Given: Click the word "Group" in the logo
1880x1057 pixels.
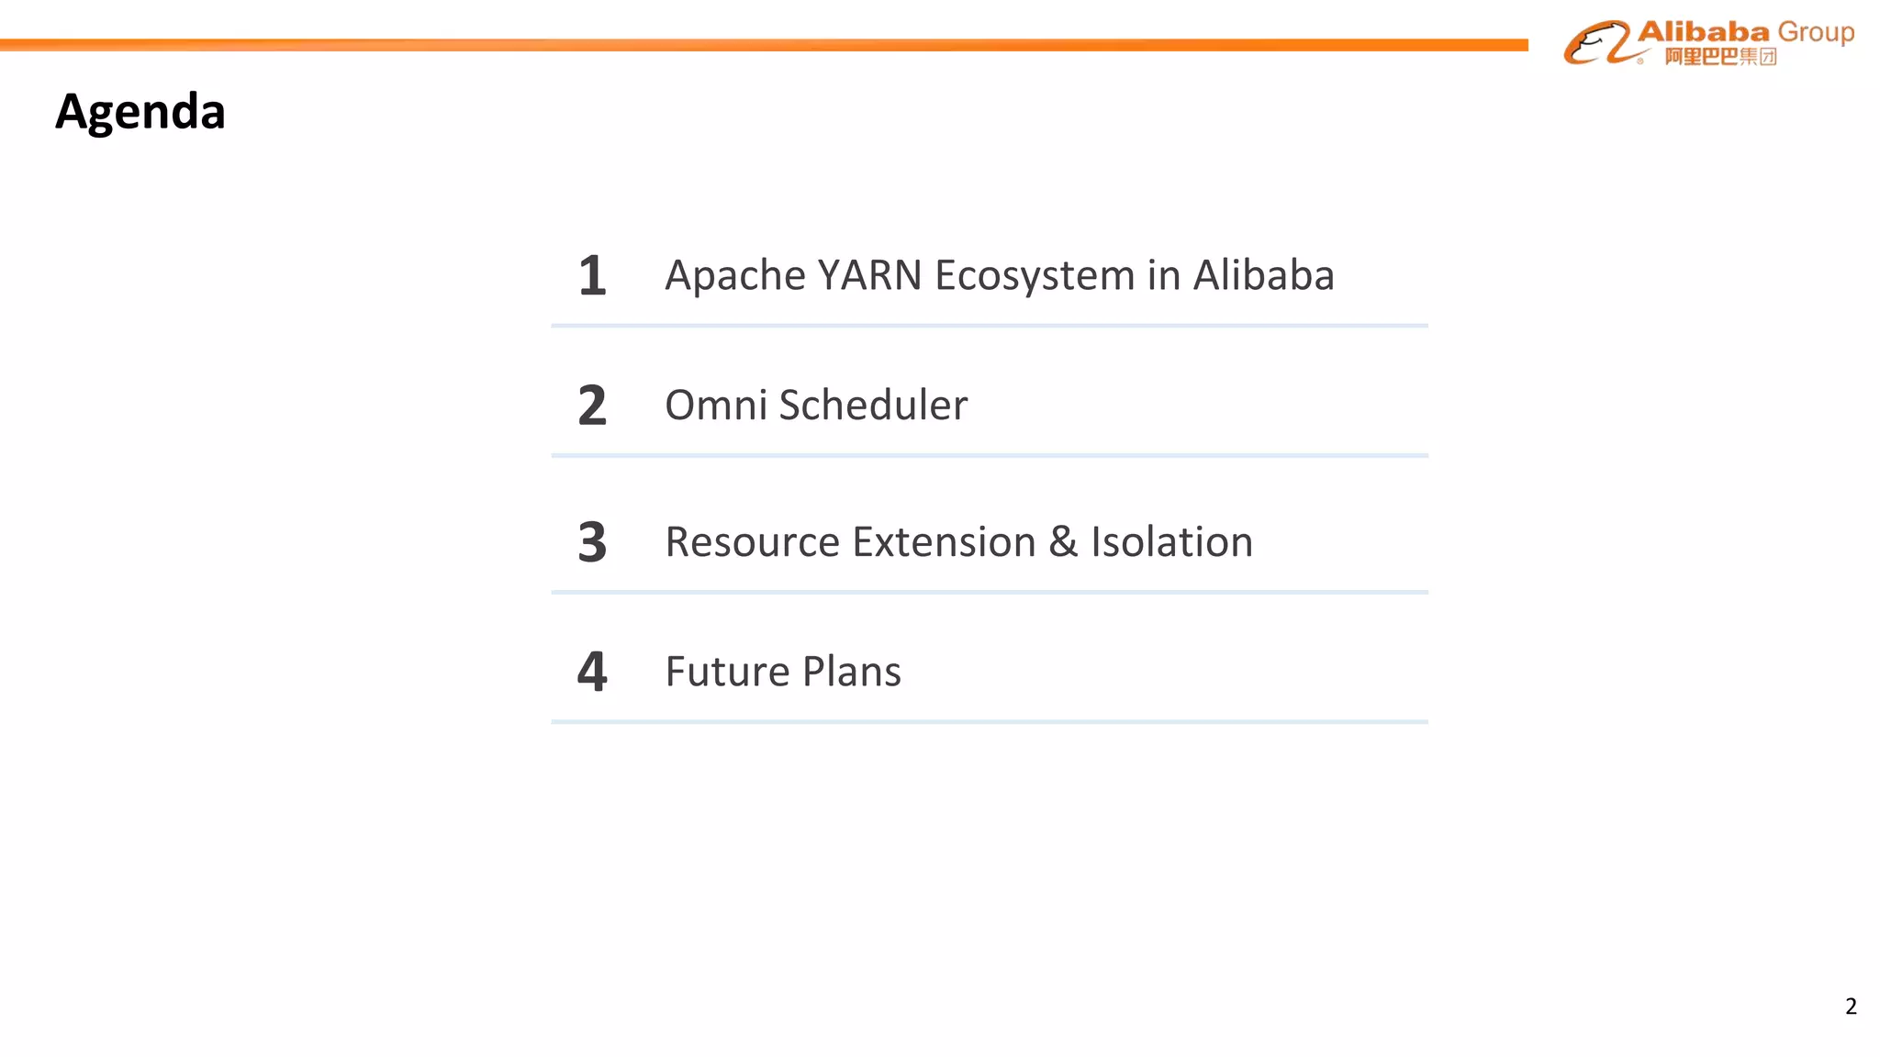Looking at the screenshot, I should tap(1816, 32).
